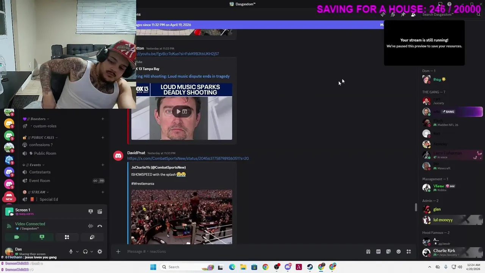Open Windows Start menu

[x=153, y=267]
